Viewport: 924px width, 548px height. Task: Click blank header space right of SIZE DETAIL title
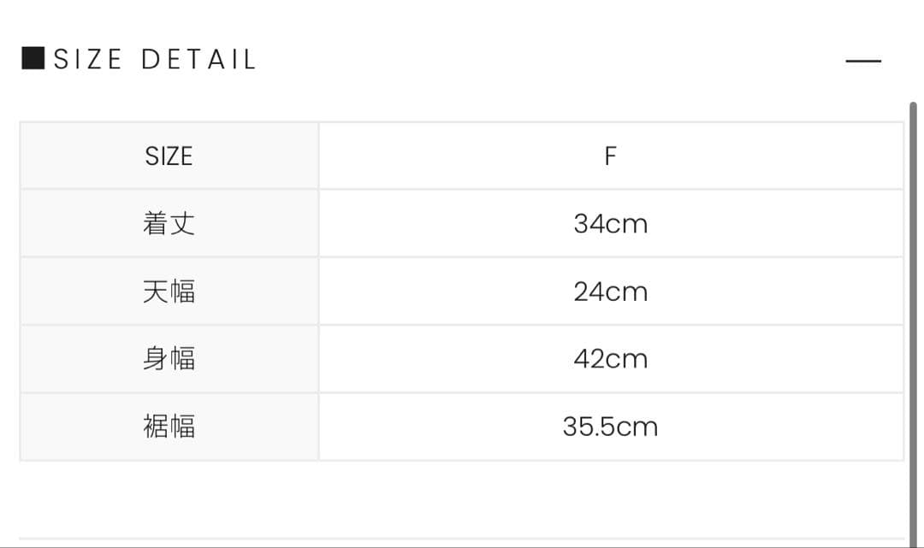(548, 60)
